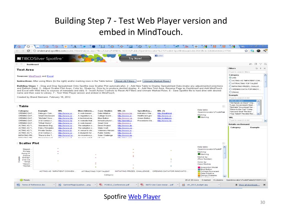Bookmark page using star icon in address bar
Image resolution: width=282 pixels, height=212 pixels.
coord(246,51)
